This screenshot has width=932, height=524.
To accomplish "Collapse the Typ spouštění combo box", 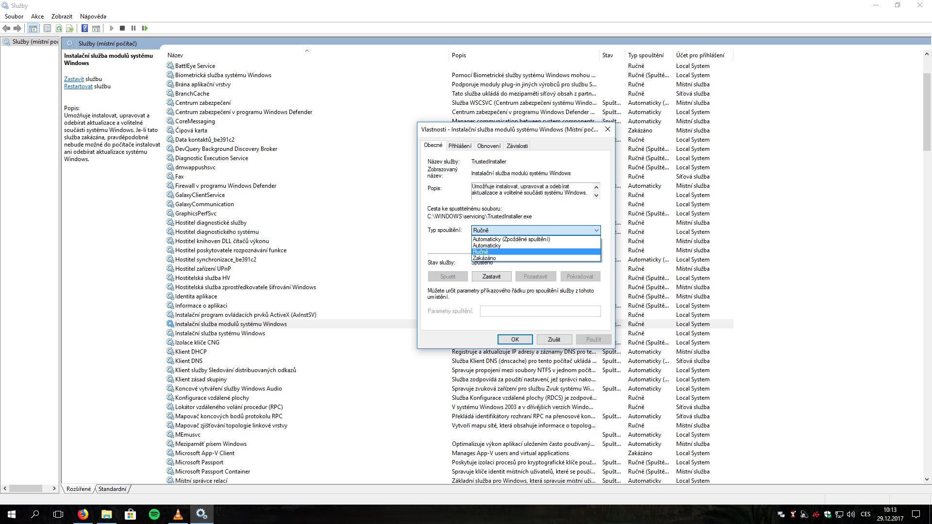I will click(596, 230).
